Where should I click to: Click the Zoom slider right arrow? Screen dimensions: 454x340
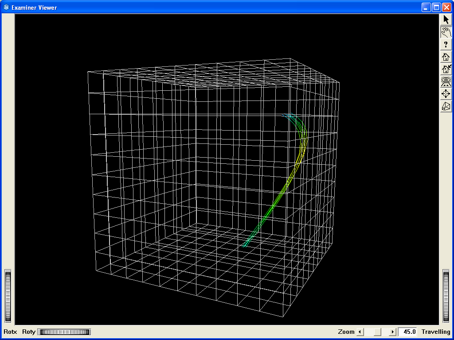point(392,332)
